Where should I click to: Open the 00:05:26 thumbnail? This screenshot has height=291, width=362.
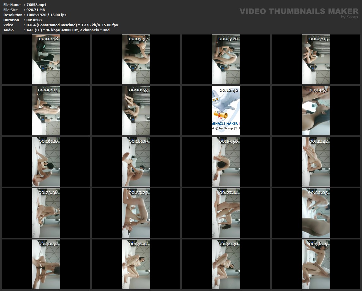(x=226, y=59)
